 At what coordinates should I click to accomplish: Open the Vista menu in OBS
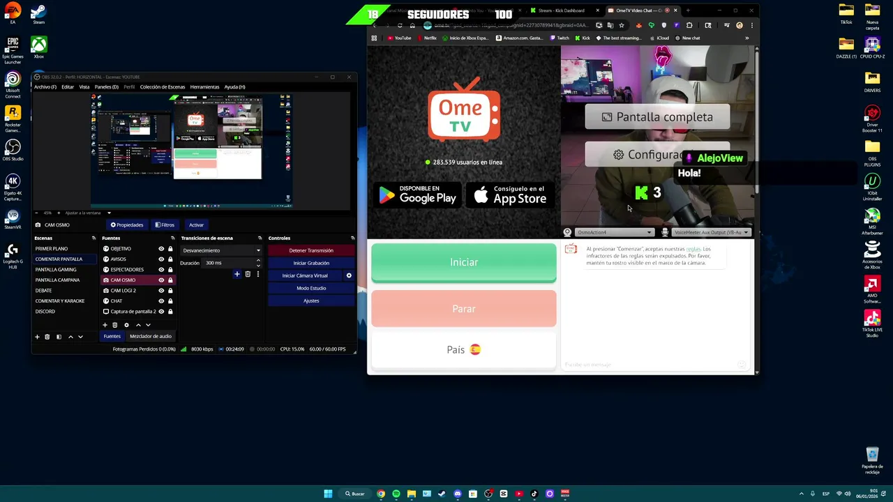84,87
